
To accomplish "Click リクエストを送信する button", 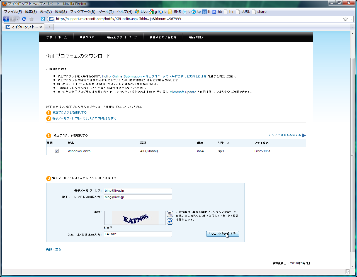I will [223, 234].
